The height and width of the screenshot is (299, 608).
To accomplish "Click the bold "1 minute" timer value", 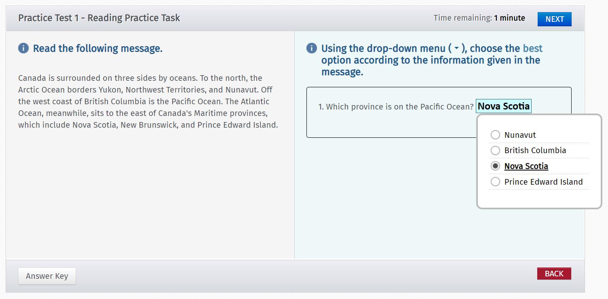I will point(509,18).
